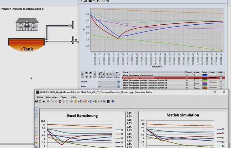The height and width of the screenshot is (148, 231).
Task: Click the Name column header
Action: point(125,72)
